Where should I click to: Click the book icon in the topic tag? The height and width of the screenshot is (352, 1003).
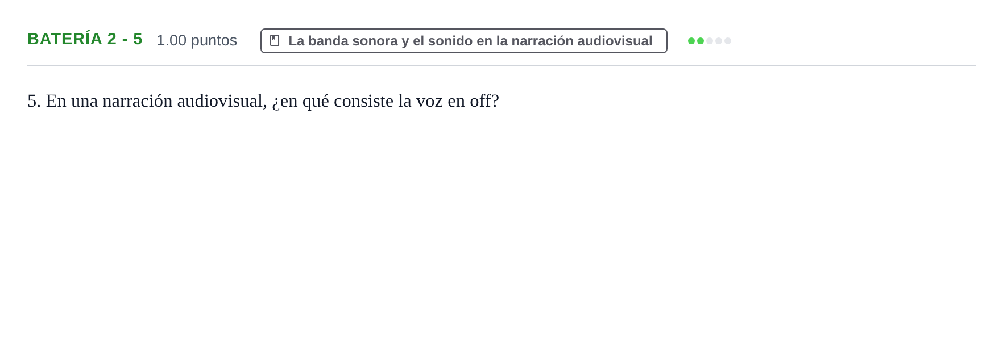[275, 40]
